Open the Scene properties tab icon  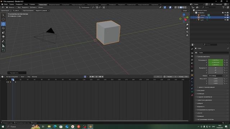click(192, 63)
